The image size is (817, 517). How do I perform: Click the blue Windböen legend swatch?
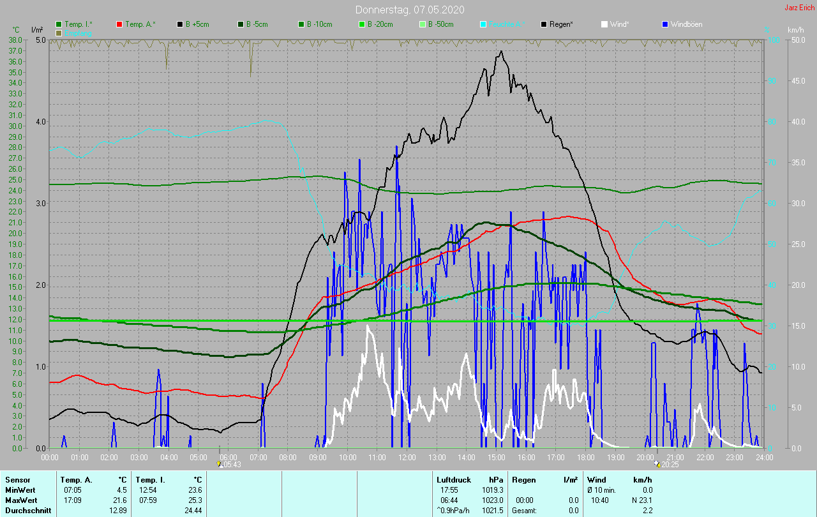click(665, 24)
